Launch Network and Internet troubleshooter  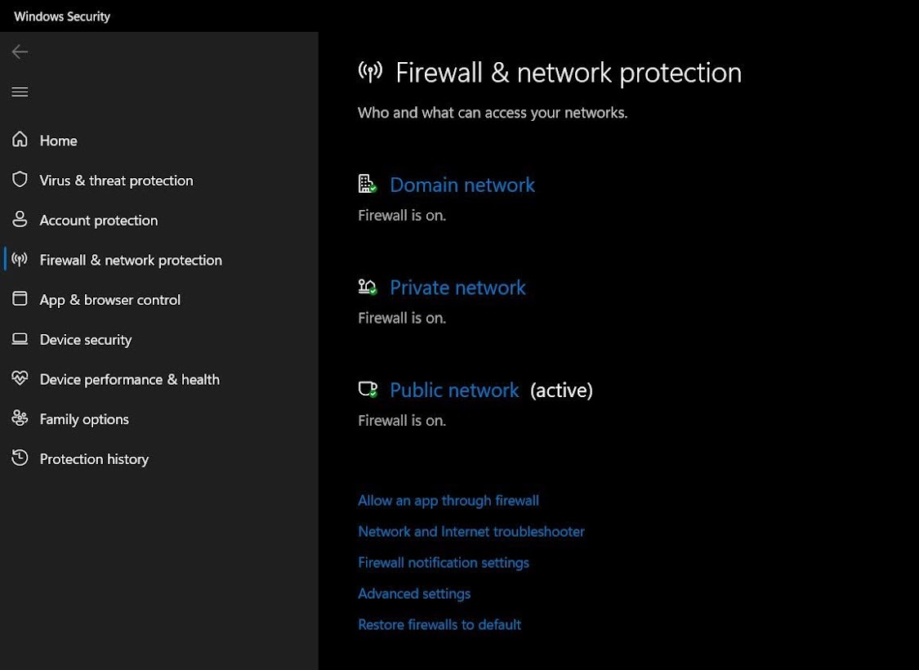pyautogui.click(x=471, y=531)
